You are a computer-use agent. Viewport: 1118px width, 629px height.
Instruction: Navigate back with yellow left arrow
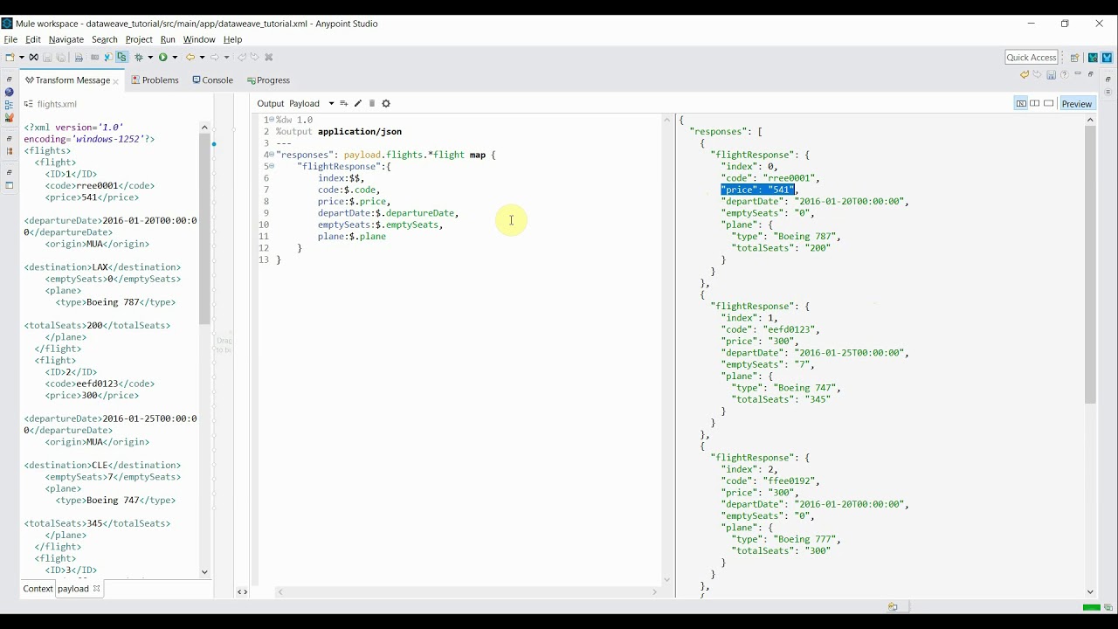click(x=190, y=58)
